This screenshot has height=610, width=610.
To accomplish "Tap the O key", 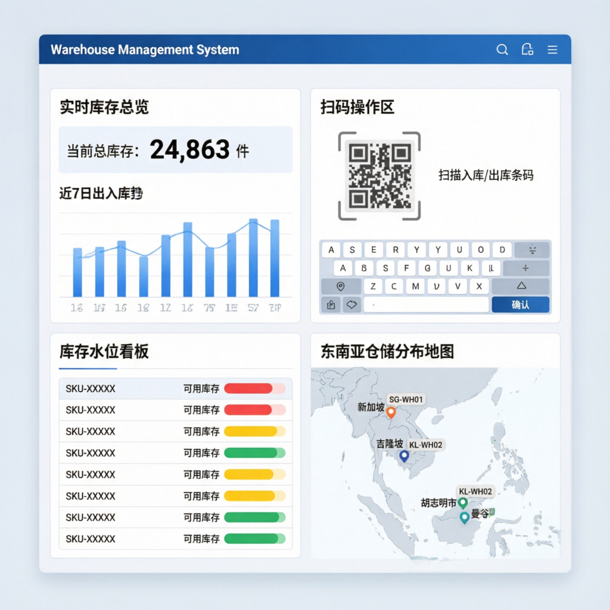I will point(481,250).
